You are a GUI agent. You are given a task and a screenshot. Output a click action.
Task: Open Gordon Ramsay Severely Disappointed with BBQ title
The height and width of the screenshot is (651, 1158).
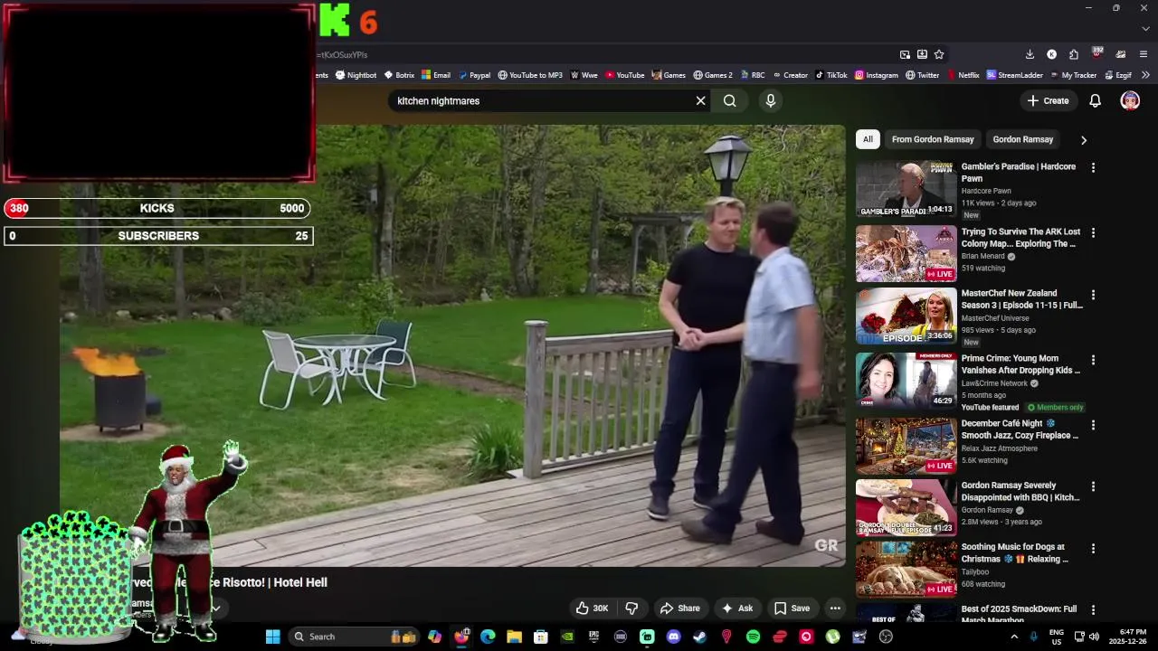click(1020, 491)
